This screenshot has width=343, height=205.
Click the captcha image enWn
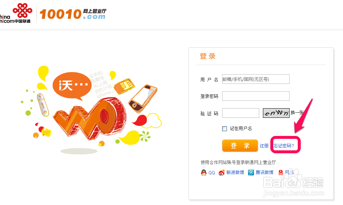pyautogui.click(x=276, y=113)
